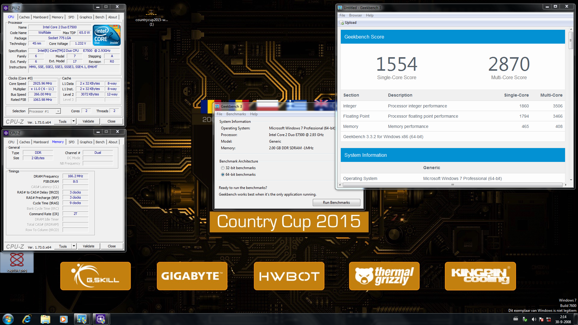Click CPU-Z taskbar icon
This screenshot has height=325, width=578.
tap(101, 319)
